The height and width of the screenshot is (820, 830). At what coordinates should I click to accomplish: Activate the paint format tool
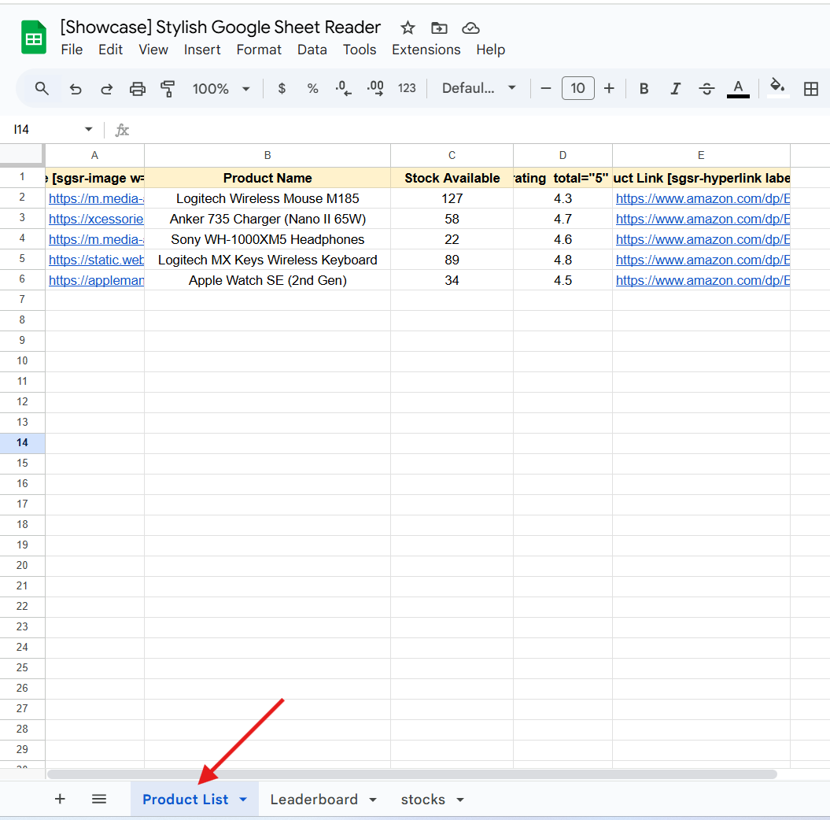(168, 88)
